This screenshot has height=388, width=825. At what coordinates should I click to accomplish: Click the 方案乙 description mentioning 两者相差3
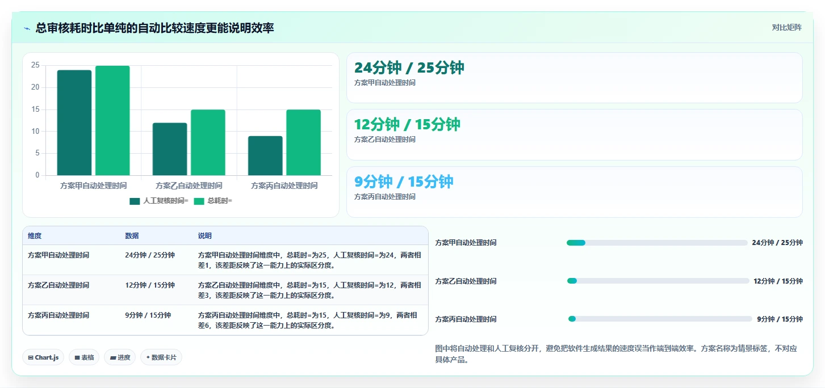[x=309, y=290]
